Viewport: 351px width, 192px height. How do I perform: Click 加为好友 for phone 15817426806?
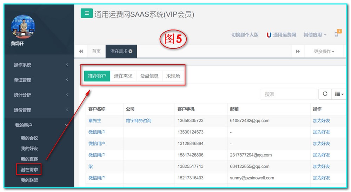click(322, 155)
